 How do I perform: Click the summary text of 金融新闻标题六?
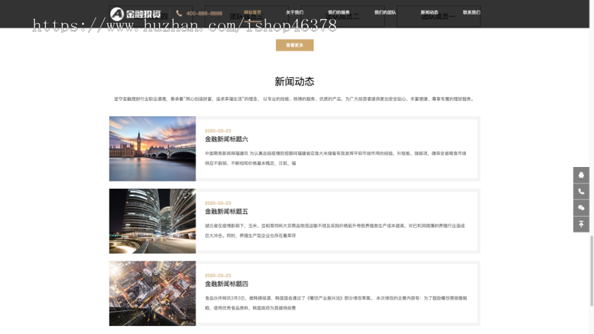[336, 158]
